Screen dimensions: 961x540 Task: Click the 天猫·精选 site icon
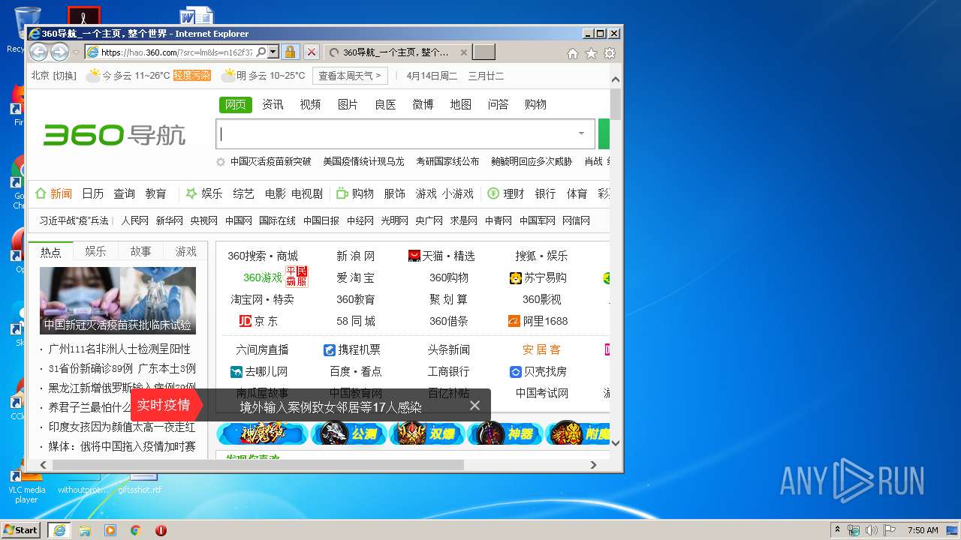[x=414, y=256]
